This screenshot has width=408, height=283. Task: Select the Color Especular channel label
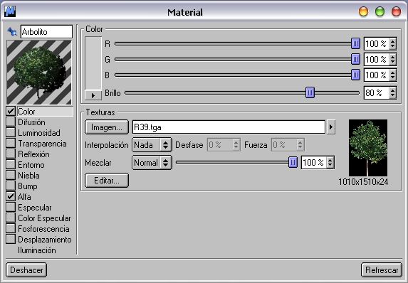(x=44, y=218)
